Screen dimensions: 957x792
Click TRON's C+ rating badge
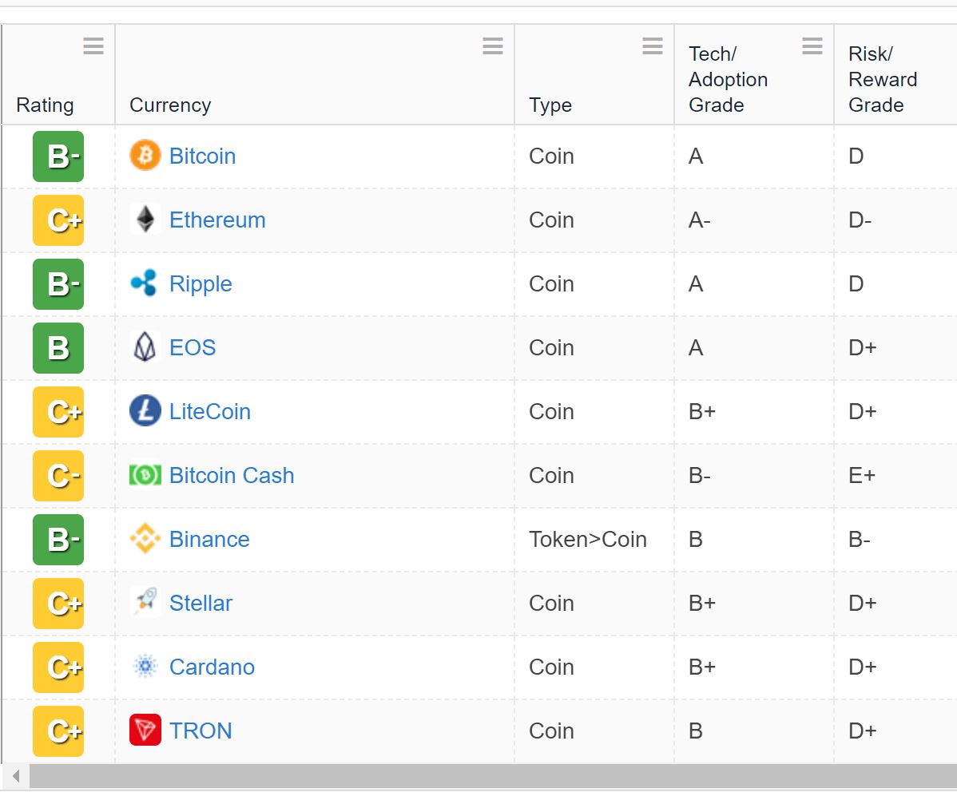[x=58, y=731]
